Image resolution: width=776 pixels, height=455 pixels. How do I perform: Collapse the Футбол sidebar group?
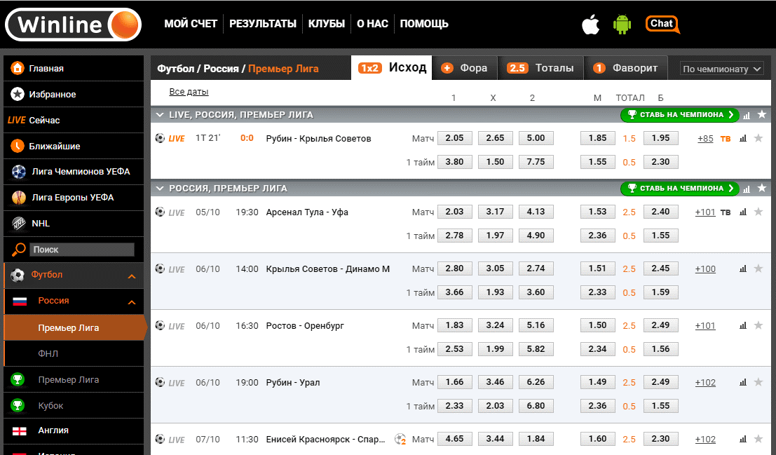(132, 276)
